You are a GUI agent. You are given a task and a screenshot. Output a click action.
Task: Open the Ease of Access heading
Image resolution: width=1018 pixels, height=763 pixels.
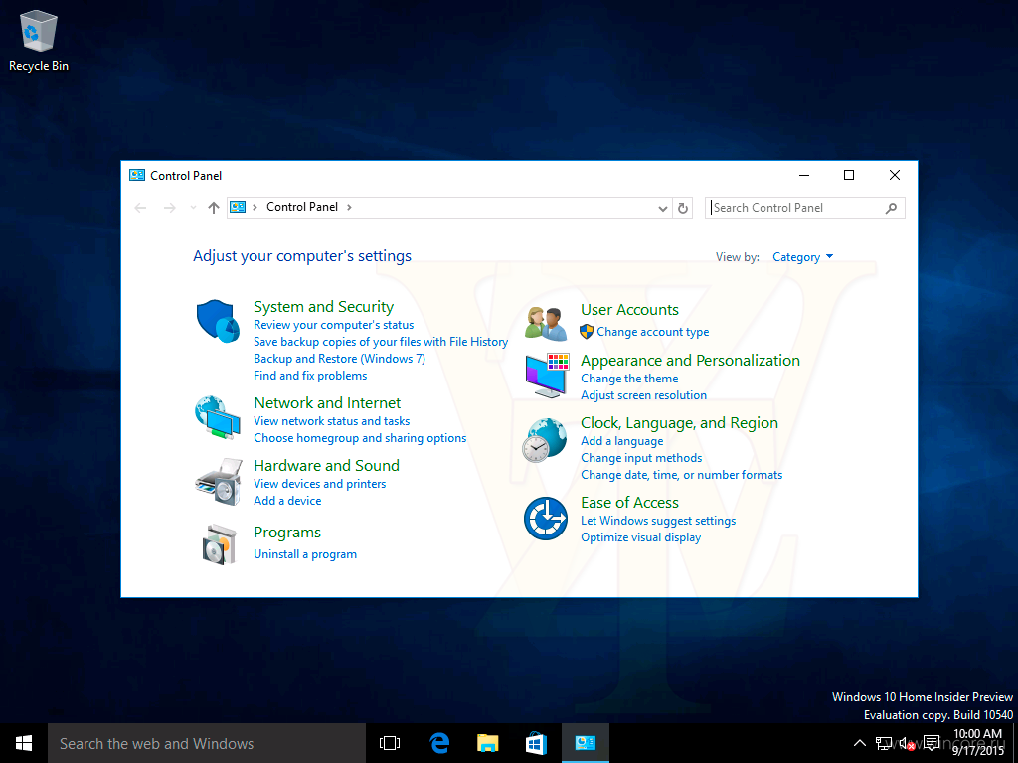pyautogui.click(x=629, y=502)
